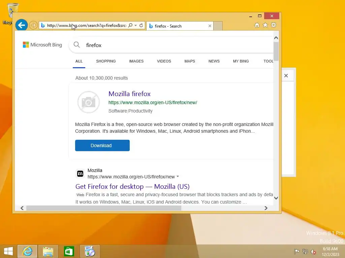Click the green mozilla.org/en-US/firefox/new/ URL
The image size is (345, 258).
[153, 102]
